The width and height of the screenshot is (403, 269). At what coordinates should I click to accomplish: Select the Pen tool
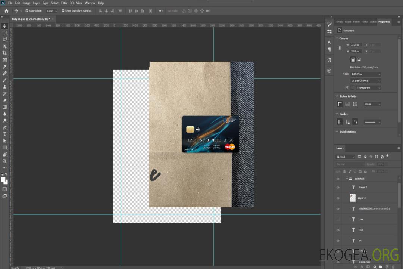[x=5, y=127]
